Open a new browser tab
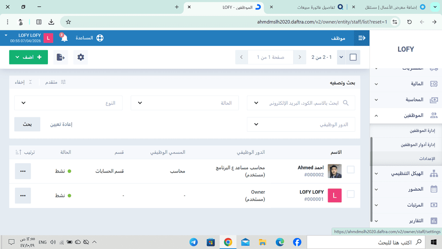This screenshot has height=249, width=442. click(177, 7)
